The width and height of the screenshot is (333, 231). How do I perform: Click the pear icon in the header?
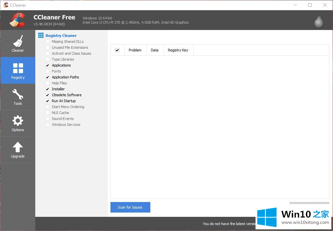[x=318, y=21]
